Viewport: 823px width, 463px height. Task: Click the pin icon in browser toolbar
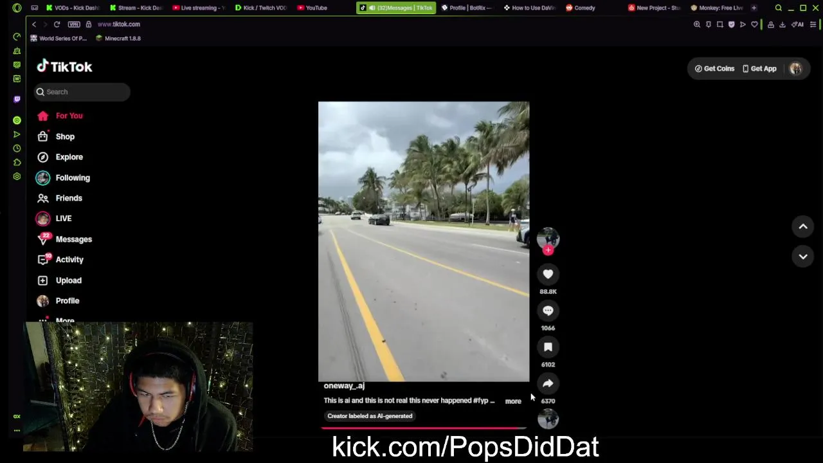click(x=709, y=24)
